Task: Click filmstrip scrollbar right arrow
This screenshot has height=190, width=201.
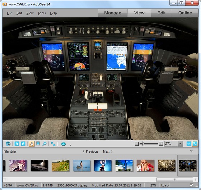Action: coord(196,180)
